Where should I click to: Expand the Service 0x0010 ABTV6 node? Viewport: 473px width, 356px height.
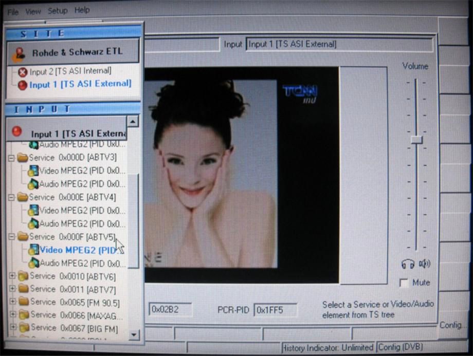12,276
